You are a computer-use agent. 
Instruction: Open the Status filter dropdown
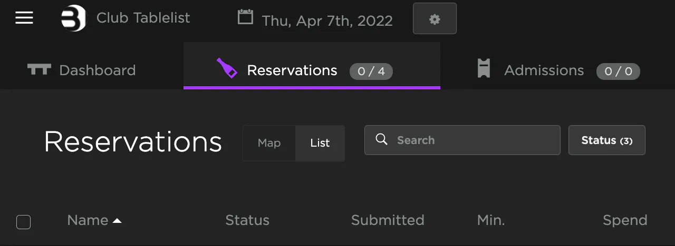click(606, 140)
